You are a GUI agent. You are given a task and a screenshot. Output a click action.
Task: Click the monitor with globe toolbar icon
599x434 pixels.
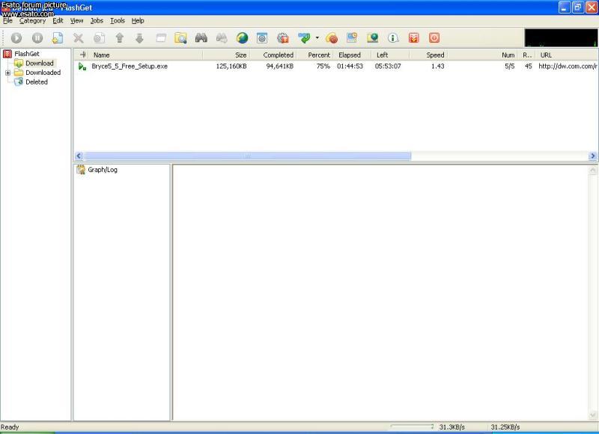(372, 38)
